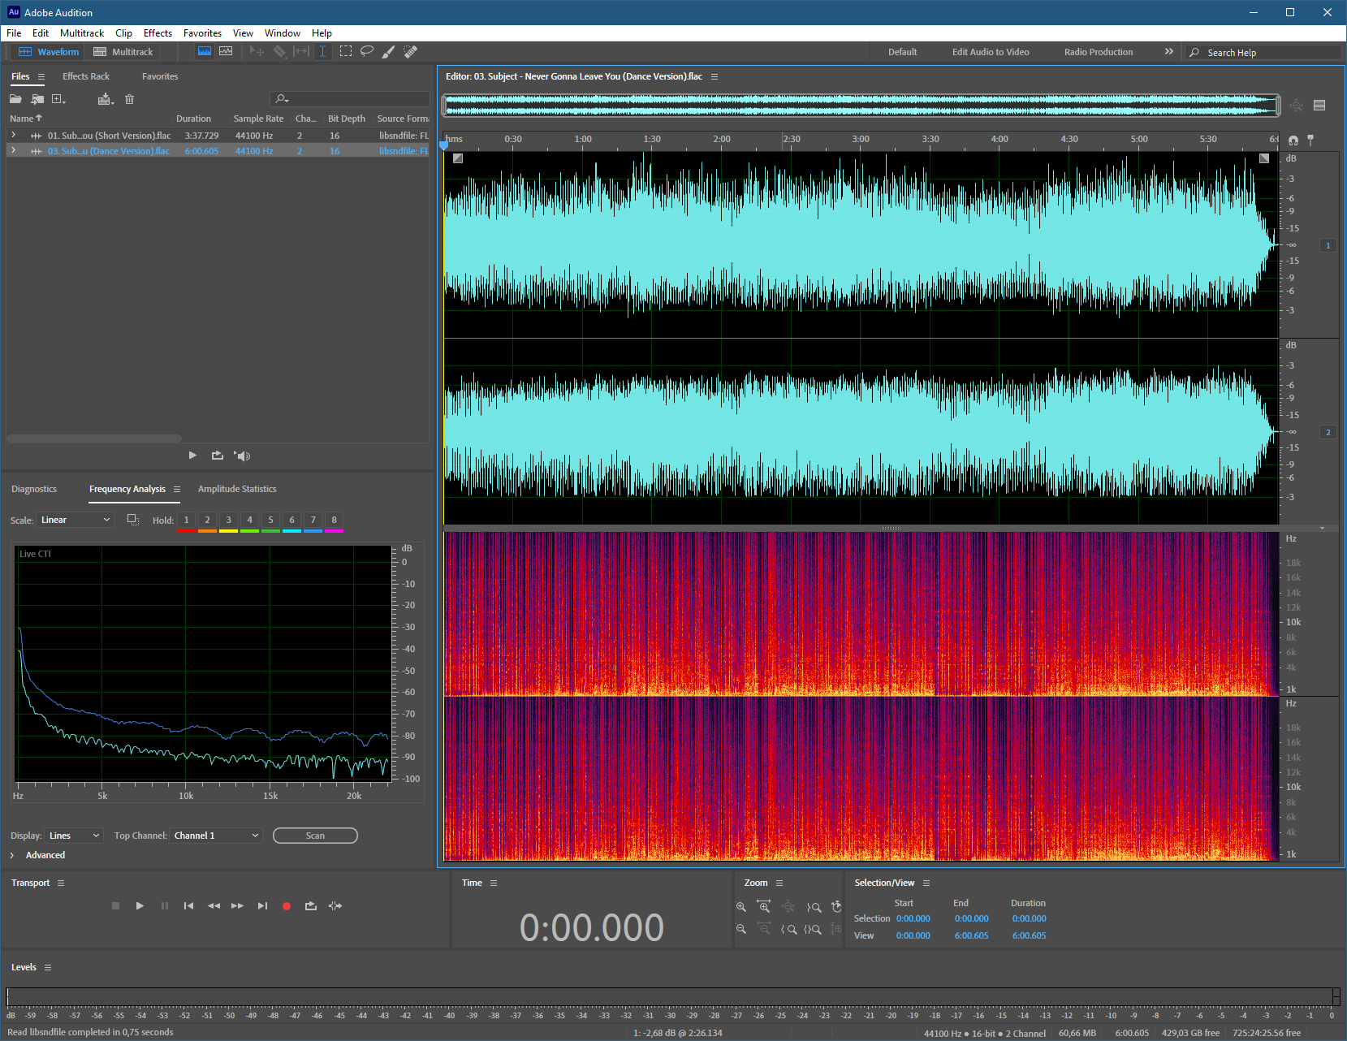This screenshot has height=1041, width=1347.
Task: Click the Zoom navigator reset icon
Action: click(1297, 106)
